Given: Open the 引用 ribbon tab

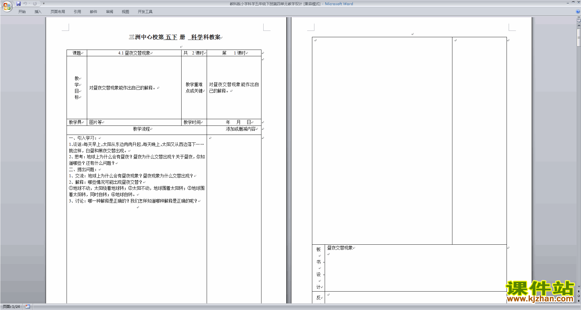Looking at the screenshot, I should 77,12.
